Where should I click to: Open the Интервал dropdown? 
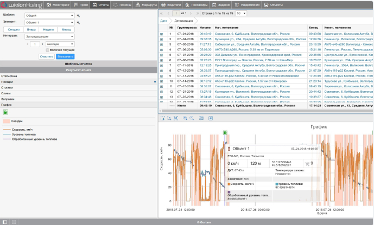(50, 36)
